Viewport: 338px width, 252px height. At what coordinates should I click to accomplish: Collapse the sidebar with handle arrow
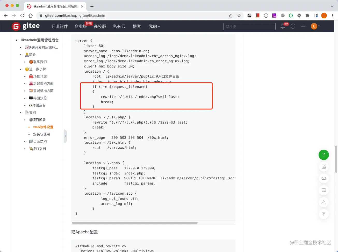coord(65,136)
